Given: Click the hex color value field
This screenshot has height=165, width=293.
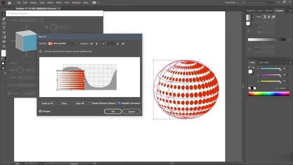Looking at the screenshot, I should coord(284,88).
